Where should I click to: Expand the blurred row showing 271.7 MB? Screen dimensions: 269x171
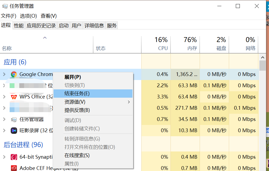(4, 108)
